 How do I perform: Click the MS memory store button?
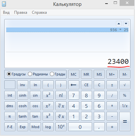99,74
